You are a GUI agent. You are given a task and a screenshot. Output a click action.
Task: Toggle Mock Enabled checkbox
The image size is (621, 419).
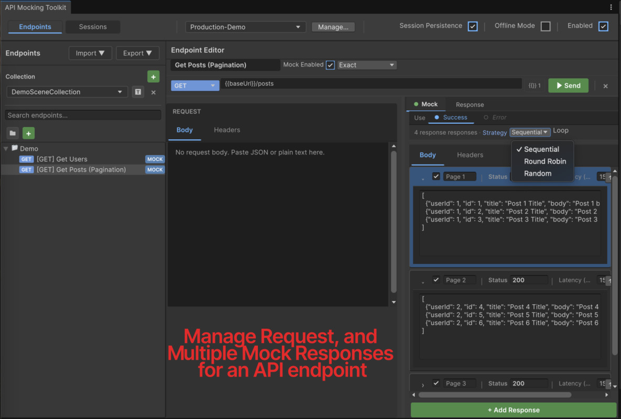coord(330,65)
